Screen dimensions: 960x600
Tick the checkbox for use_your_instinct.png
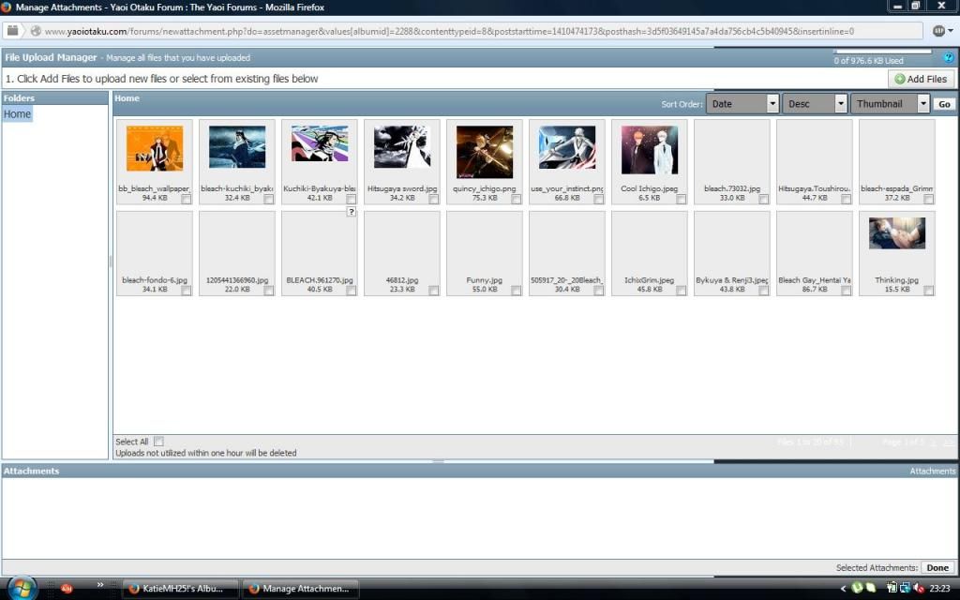click(599, 199)
